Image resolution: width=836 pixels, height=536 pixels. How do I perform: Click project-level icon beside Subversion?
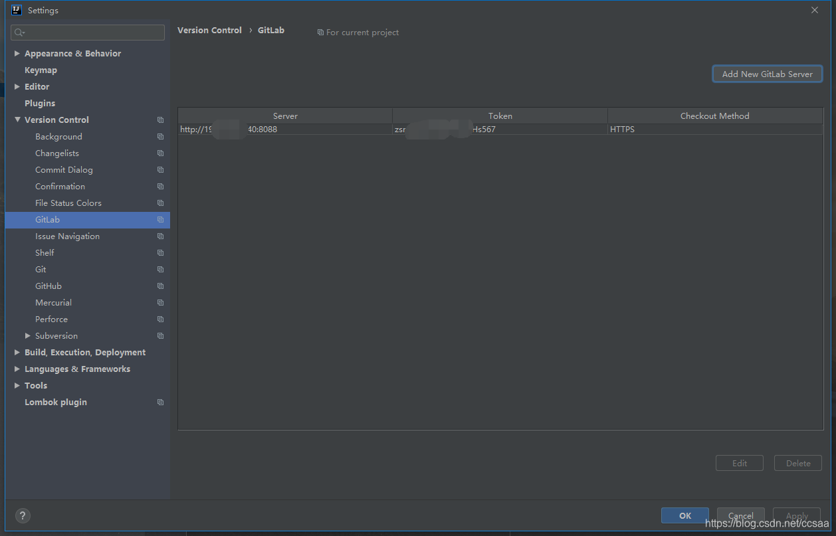[160, 336]
